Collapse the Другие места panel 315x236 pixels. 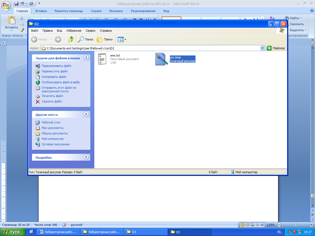(86, 114)
